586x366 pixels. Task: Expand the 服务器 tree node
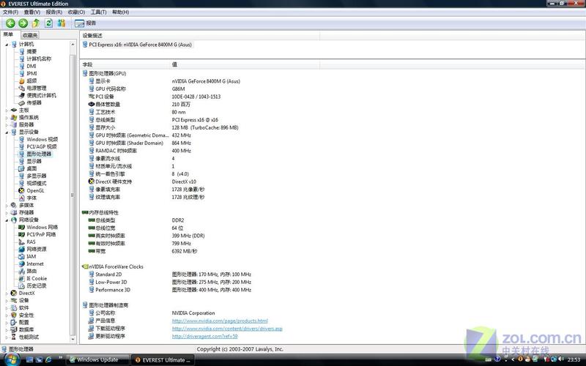[x=7, y=124]
